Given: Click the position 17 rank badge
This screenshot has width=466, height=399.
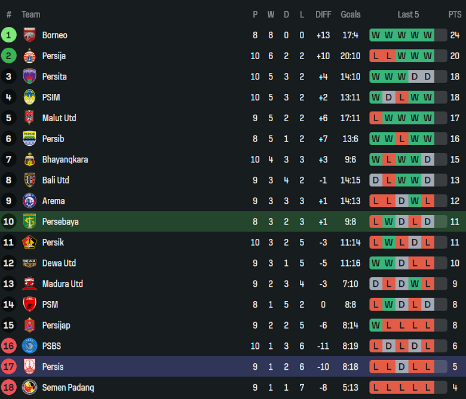Looking at the screenshot, I should (9, 367).
